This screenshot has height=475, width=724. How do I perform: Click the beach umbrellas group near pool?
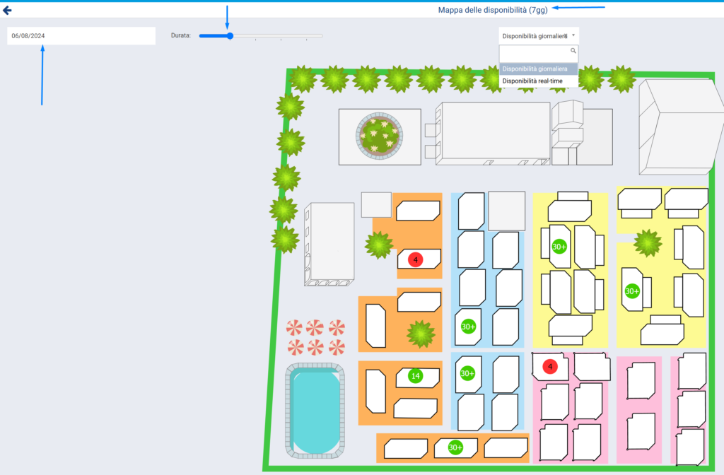[315, 337]
